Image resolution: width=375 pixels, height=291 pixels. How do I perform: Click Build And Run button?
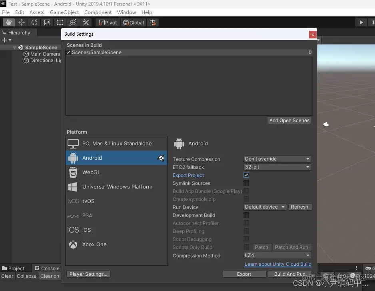289,274
